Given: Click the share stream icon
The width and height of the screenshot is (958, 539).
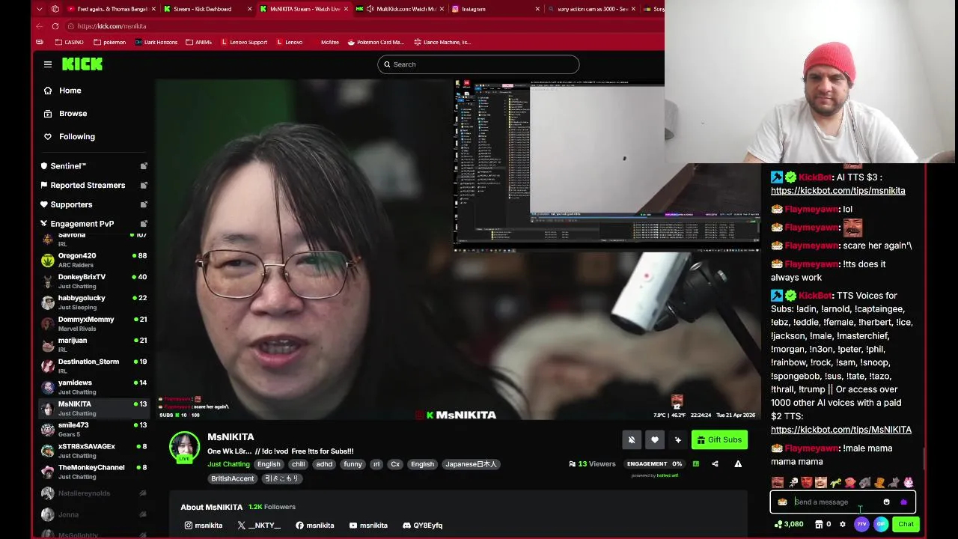Looking at the screenshot, I should tap(715, 464).
